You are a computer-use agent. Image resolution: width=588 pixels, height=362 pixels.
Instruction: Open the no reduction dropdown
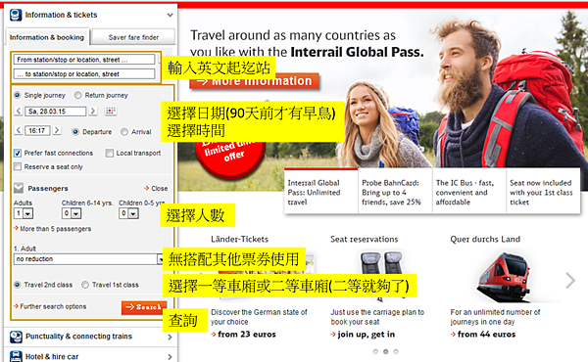[89, 259]
